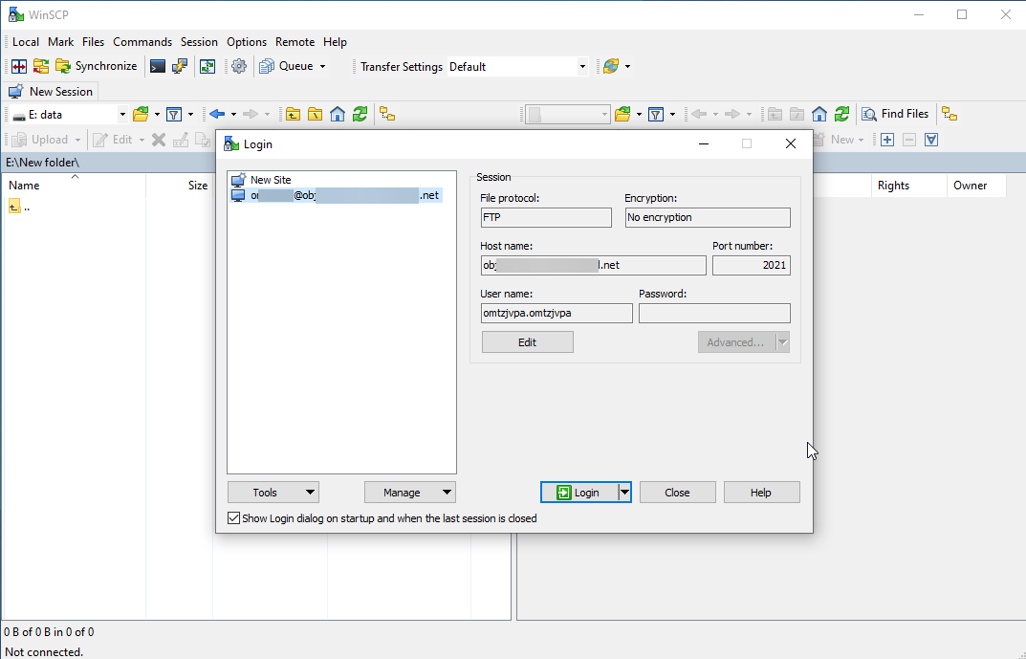
Task: Open terminal console icon in toolbar
Action: point(158,66)
